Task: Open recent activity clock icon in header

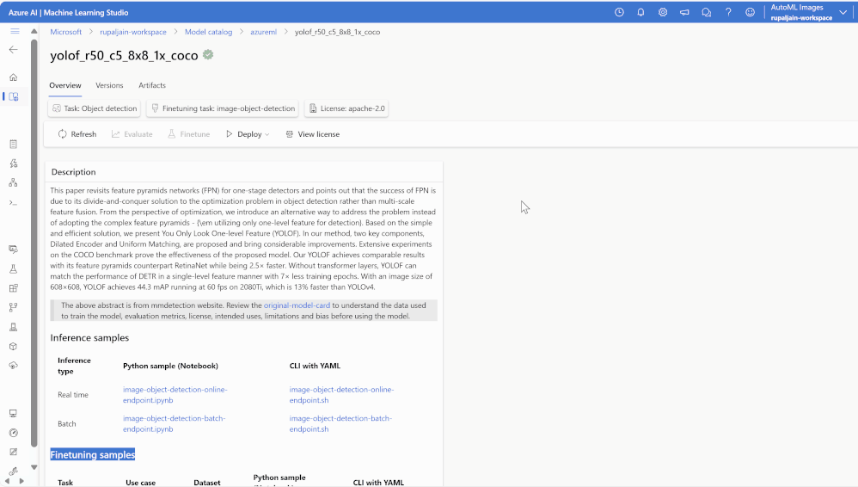Action: point(619,12)
